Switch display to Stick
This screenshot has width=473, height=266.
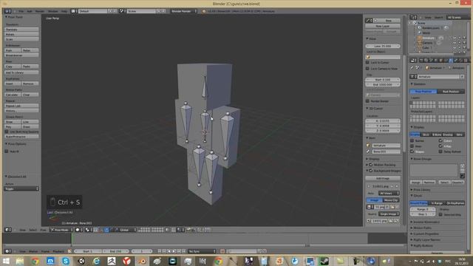(x=426, y=134)
